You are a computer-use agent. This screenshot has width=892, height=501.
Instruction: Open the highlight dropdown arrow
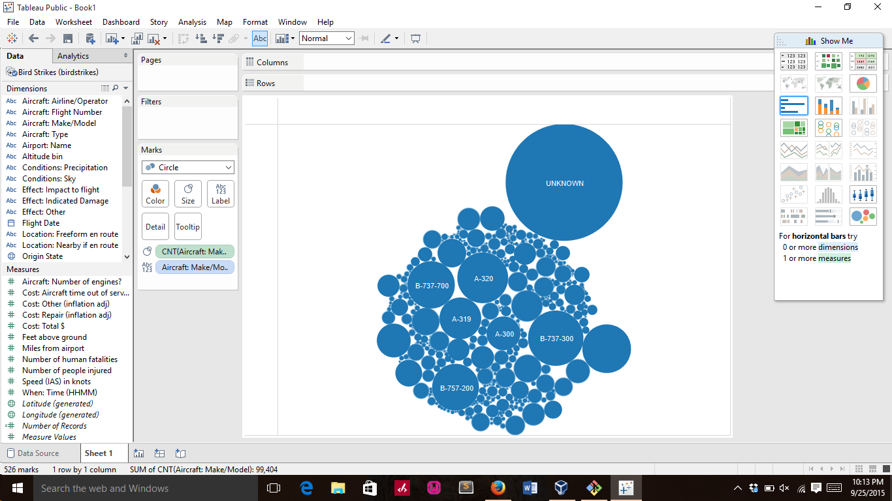pyautogui.click(x=396, y=38)
